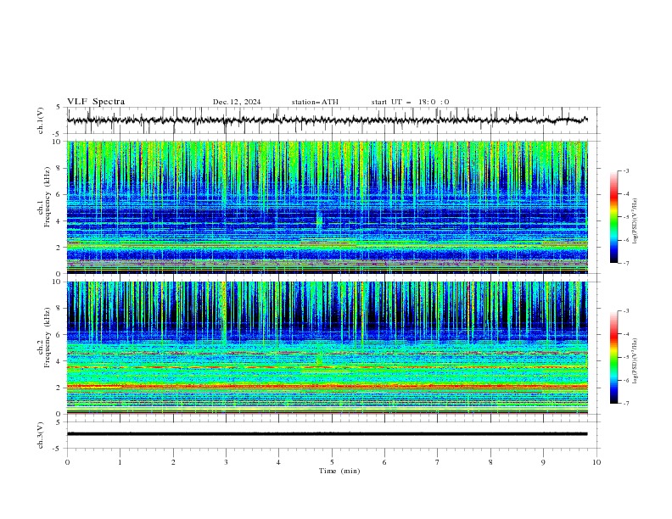
Task: Click time-axis tick label "3"
Action: coord(226,462)
